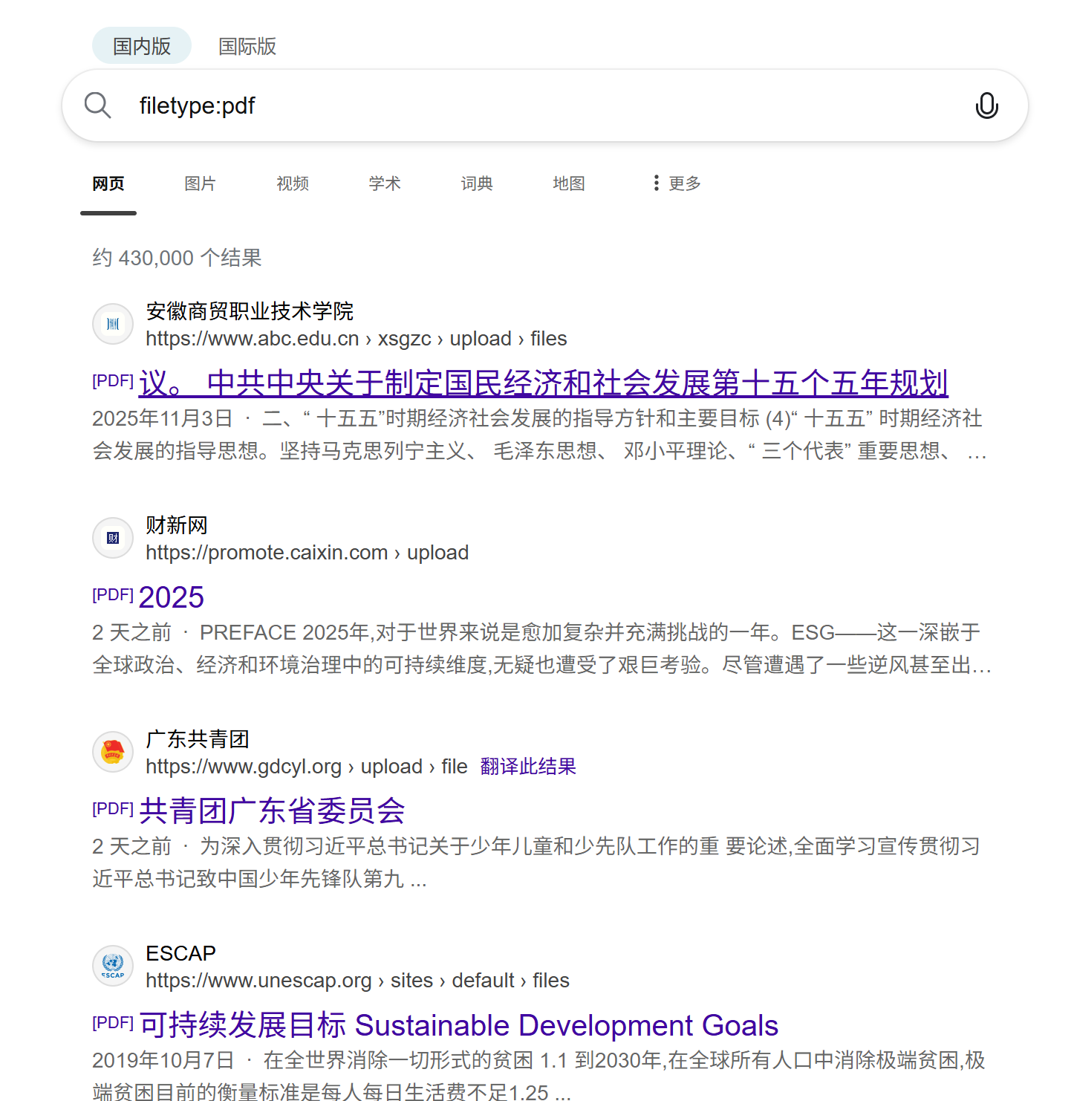Click the 安徽商贸职业技术学院 site name
The image size is (1074, 1101).
[x=250, y=311]
